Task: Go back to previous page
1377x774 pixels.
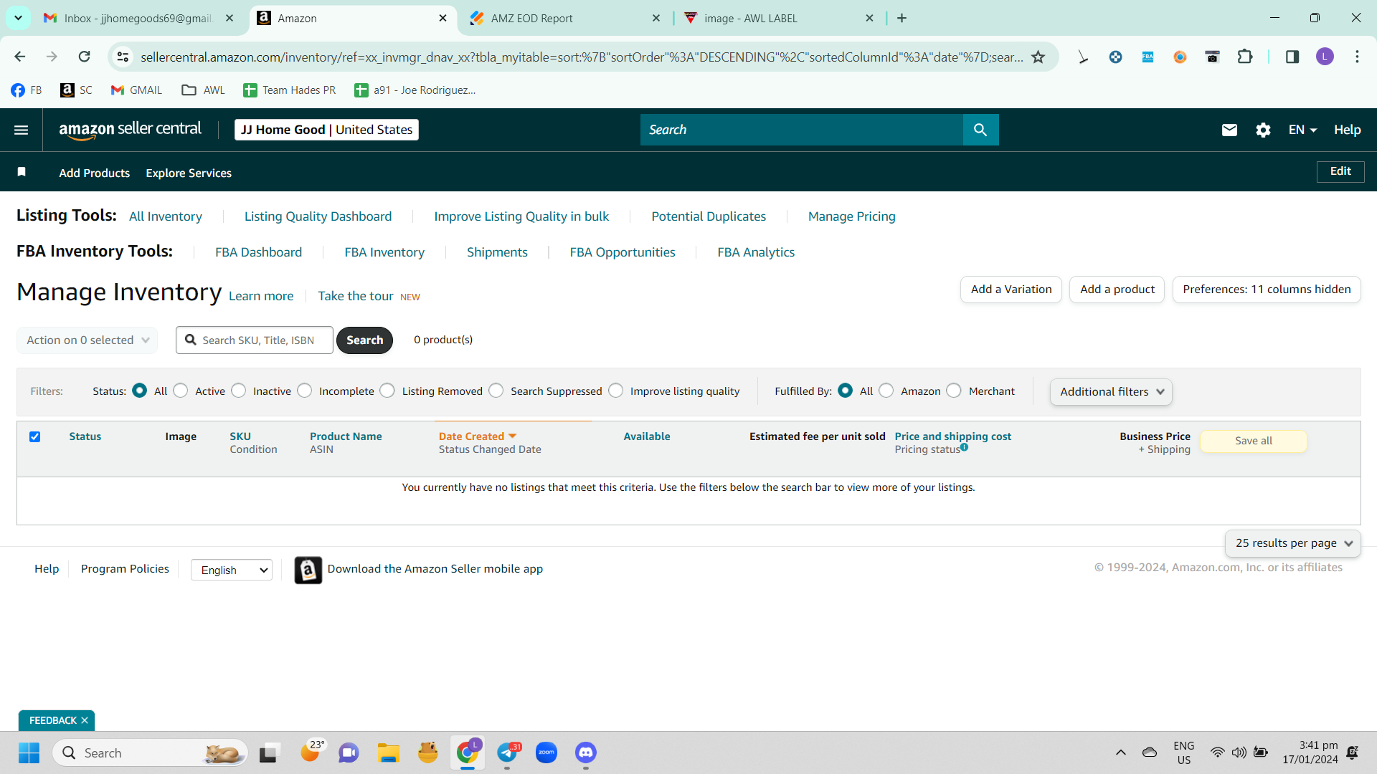Action: coord(20,57)
